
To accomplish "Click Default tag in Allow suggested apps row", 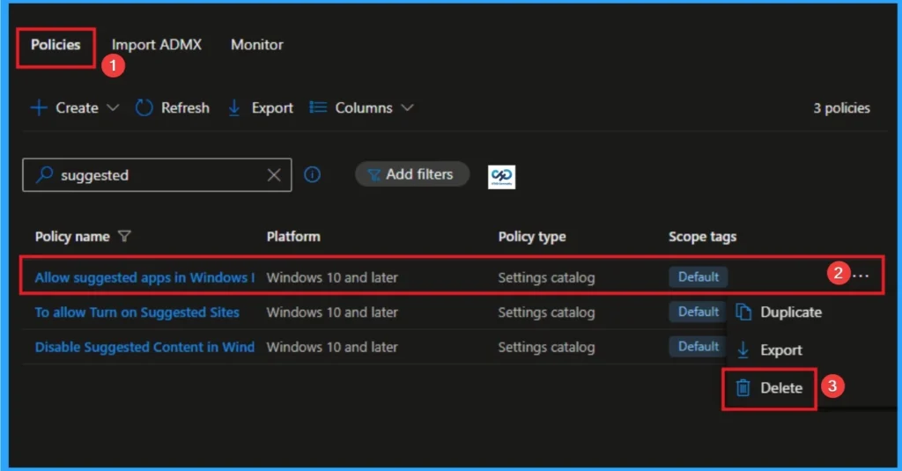I will (699, 276).
